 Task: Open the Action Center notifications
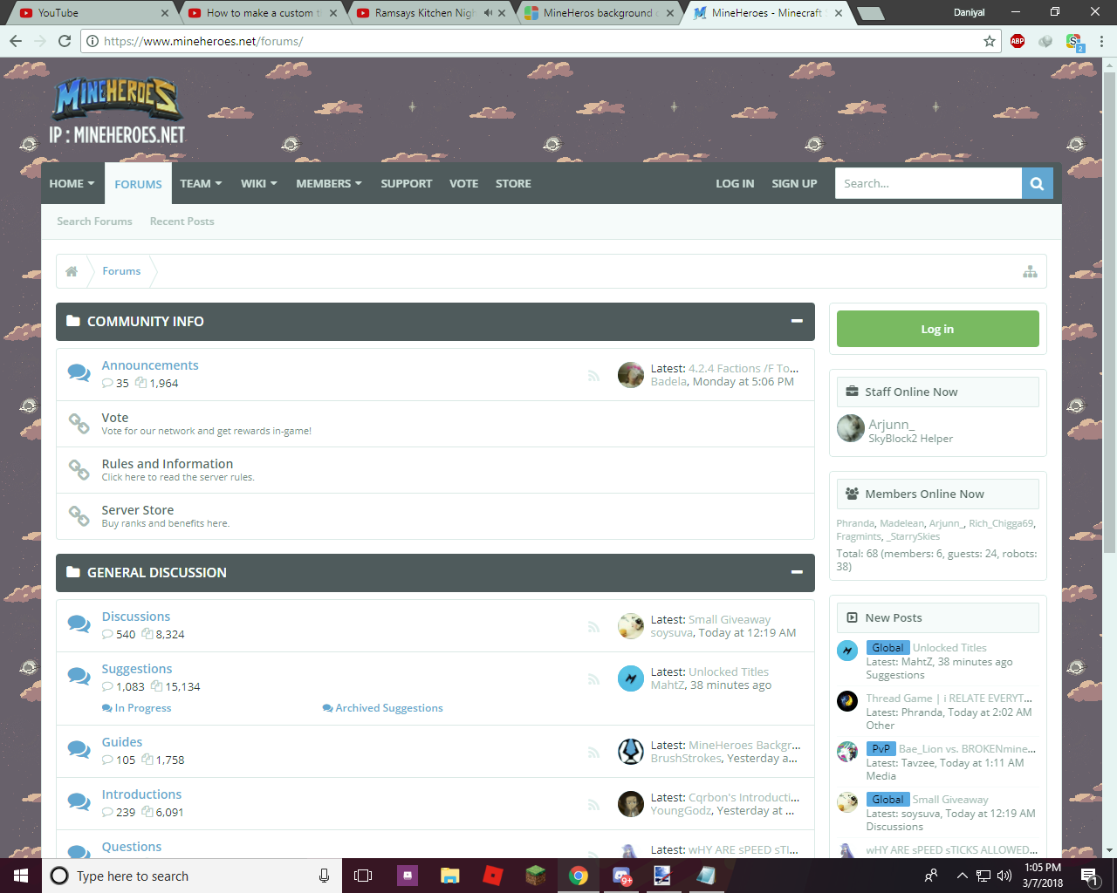tap(1089, 876)
